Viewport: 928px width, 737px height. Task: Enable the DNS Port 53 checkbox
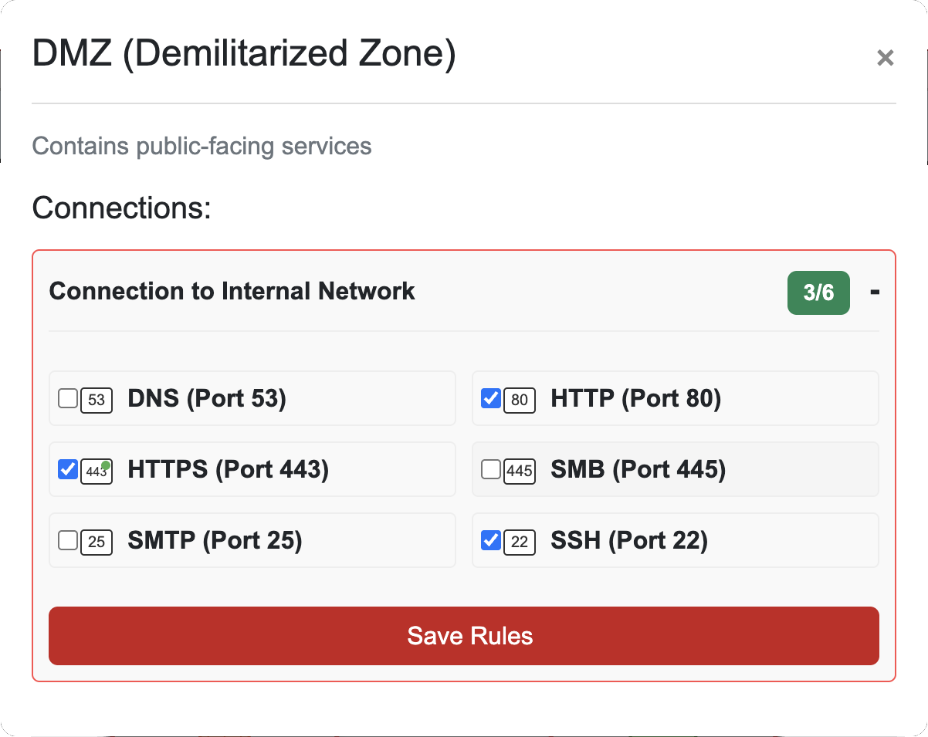(68, 398)
